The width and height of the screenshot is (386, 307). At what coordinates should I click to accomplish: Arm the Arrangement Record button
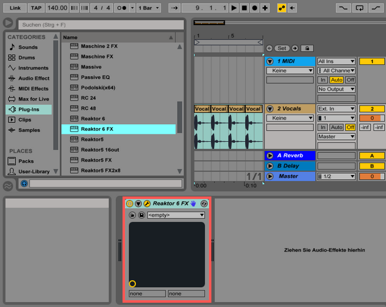coord(254,8)
